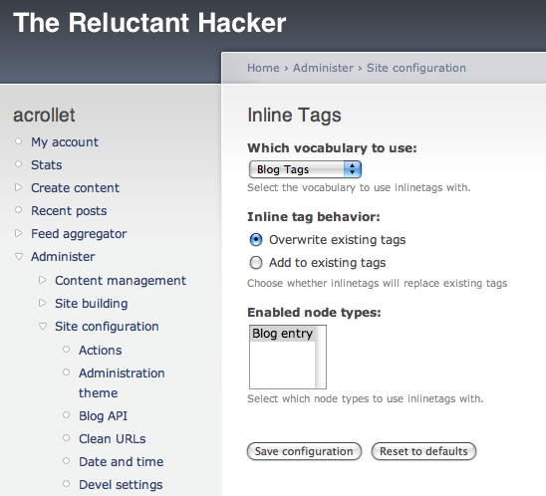Click The Reluctant Hacker site title
Image resolution: width=546 pixels, height=496 pixels.
pyautogui.click(x=149, y=23)
